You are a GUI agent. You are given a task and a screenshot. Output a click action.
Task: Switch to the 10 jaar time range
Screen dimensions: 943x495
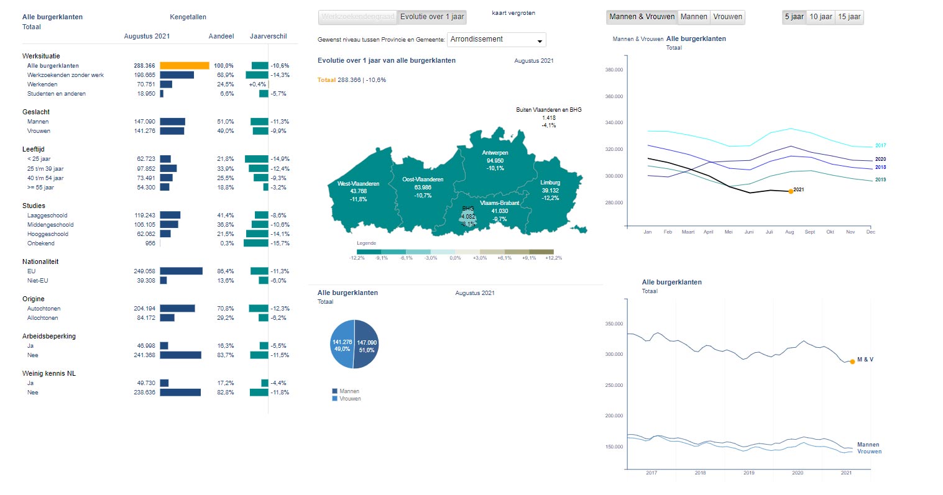pos(821,17)
